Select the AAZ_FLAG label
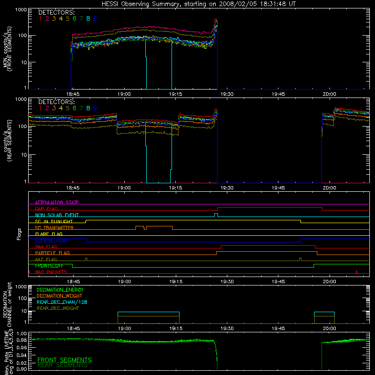 pyautogui.click(x=46, y=259)
